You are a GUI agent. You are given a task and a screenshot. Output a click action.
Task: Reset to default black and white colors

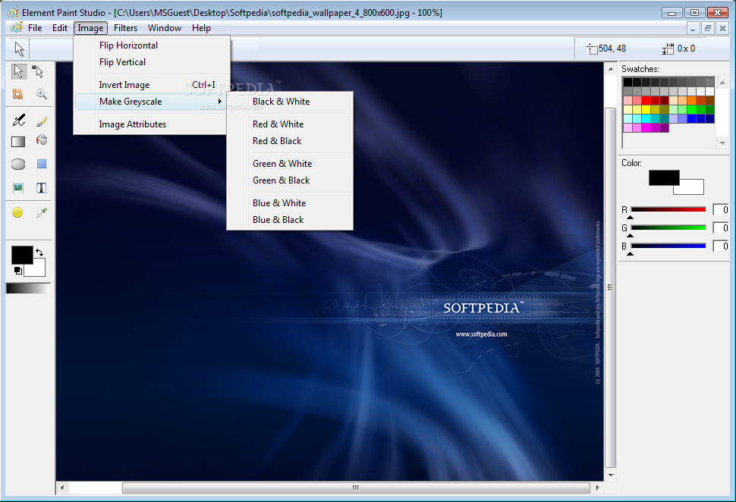point(18,271)
